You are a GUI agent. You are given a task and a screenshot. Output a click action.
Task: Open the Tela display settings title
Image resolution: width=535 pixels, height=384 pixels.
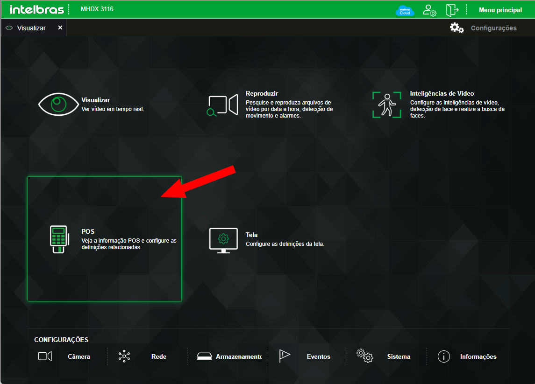[x=251, y=235]
